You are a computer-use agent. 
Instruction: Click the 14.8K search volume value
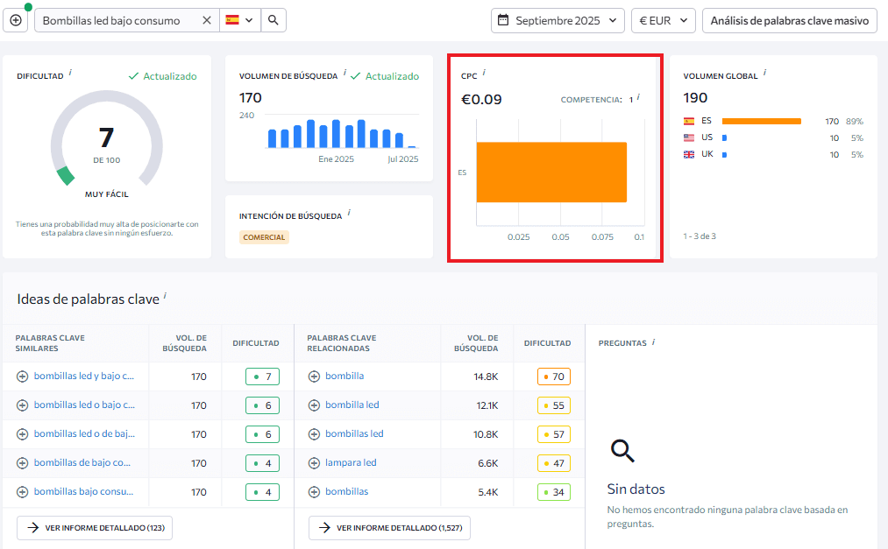[x=486, y=377]
